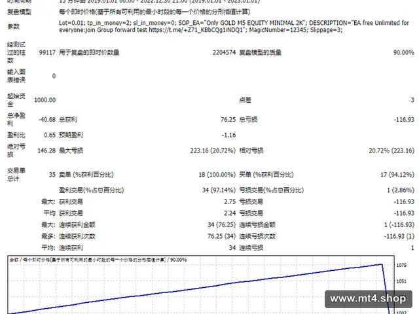Select the loss trades value '1 (2.86%)'
419x314 pixels.
(x=401, y=190)
